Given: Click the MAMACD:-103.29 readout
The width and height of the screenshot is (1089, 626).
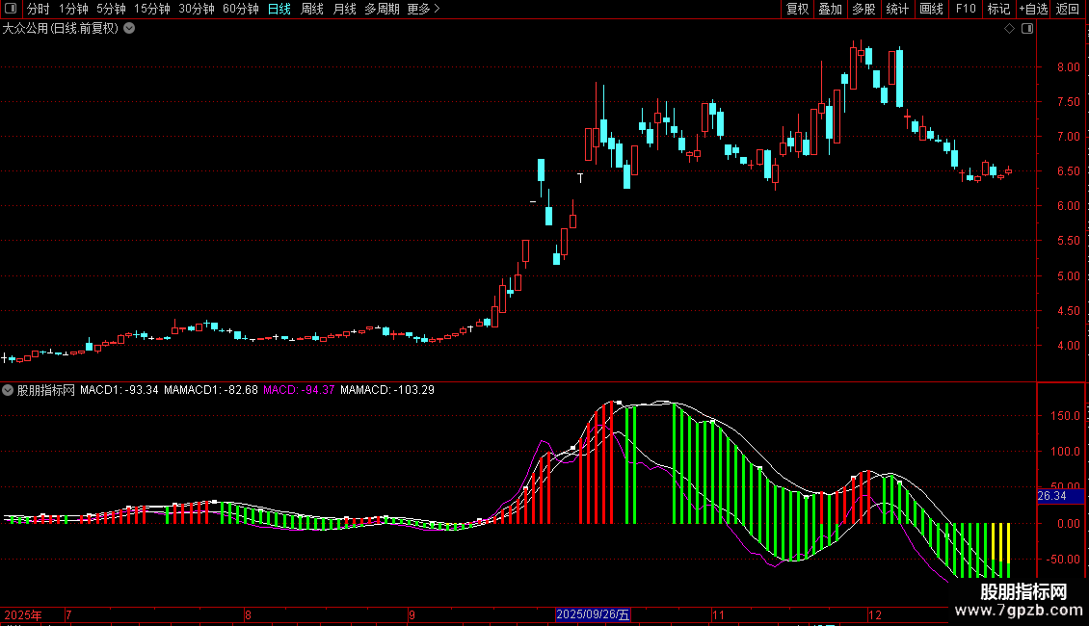Looking at the screenshot, I should (x=387, y=390).
